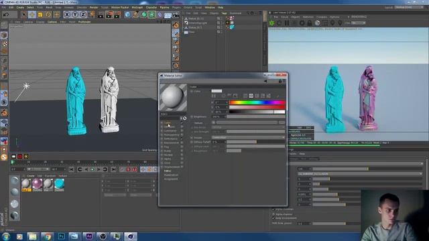Open the viewport Options menu
Screen dimensions: 429x241
(52, 21)
